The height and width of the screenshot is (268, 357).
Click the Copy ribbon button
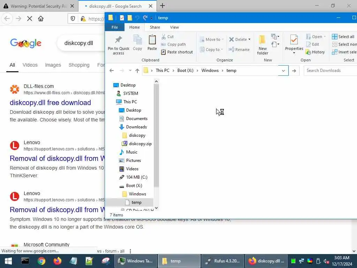point(137,43)
